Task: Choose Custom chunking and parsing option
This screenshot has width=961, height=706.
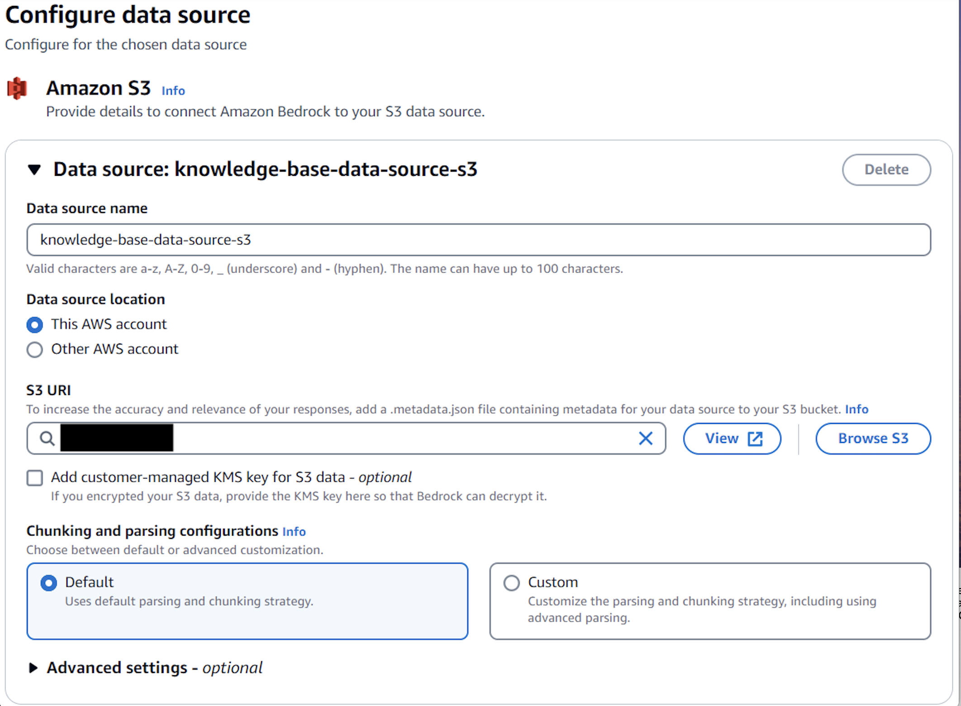Action: pyautogui.click(x=511, y=583)
